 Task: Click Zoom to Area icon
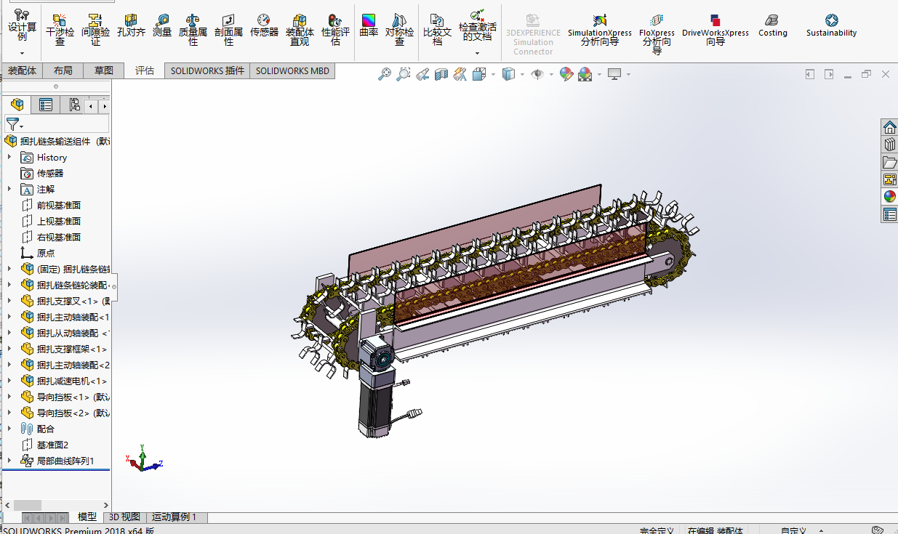point(404,74)
